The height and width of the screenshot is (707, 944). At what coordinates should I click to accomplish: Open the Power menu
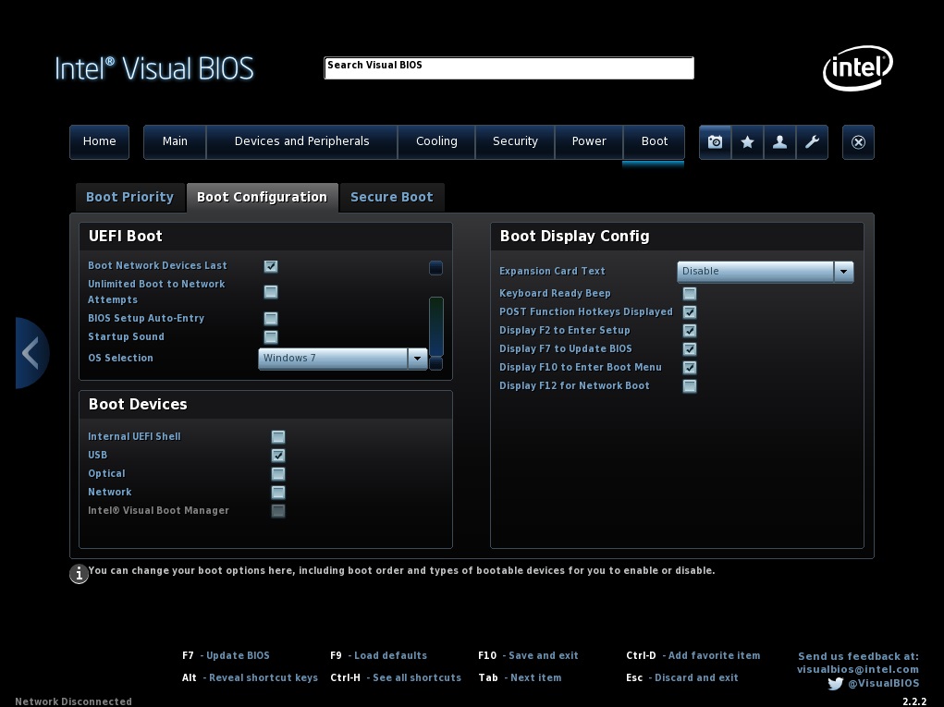pos(589,142)
